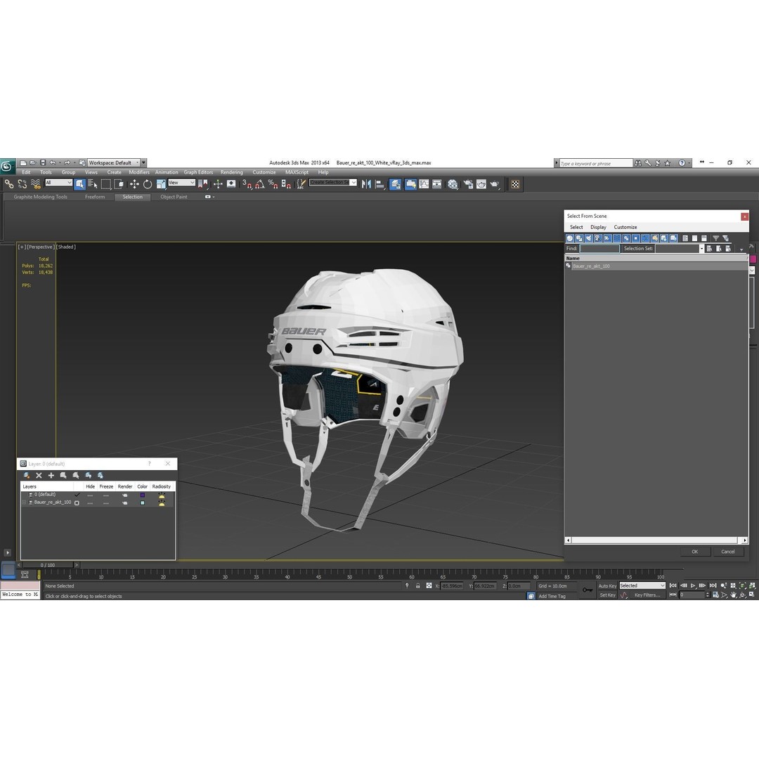759x759 pixels.
Task: Click the [Shaded] viewport label menu
Action: [66, 247]
